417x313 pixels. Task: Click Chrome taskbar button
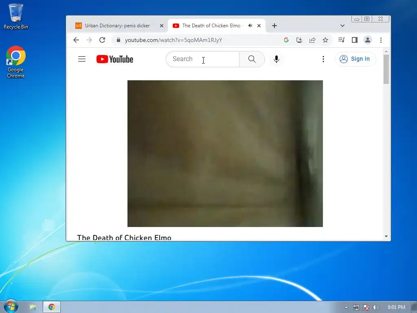52,307
